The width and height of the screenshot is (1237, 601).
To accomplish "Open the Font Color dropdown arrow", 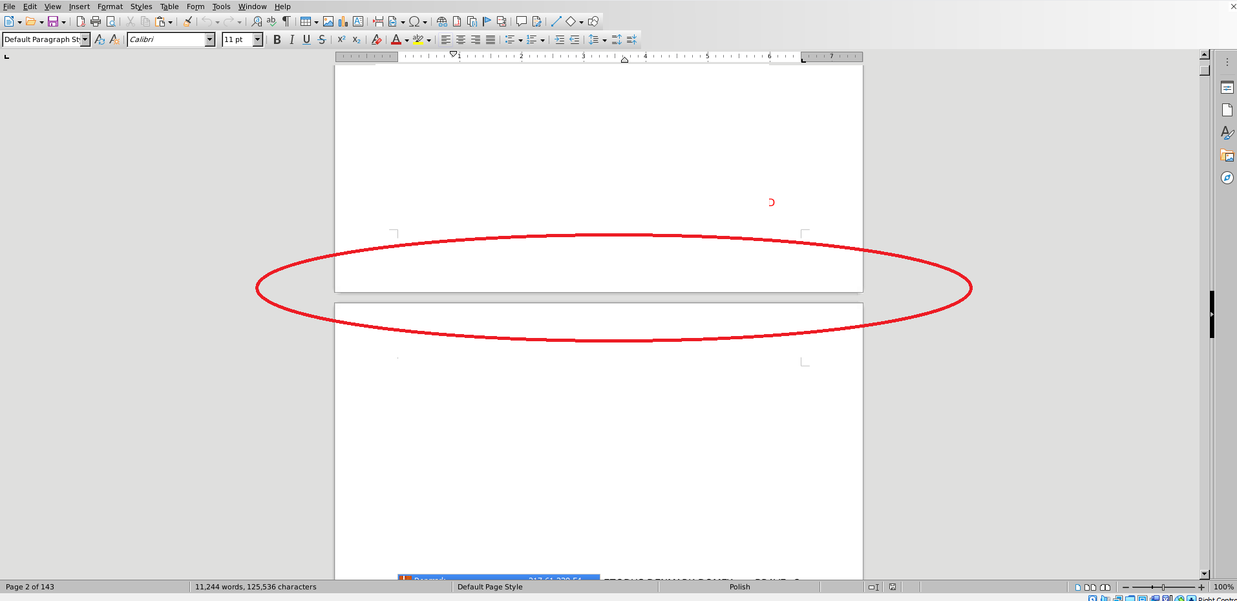I will click(x=407, y=40).
